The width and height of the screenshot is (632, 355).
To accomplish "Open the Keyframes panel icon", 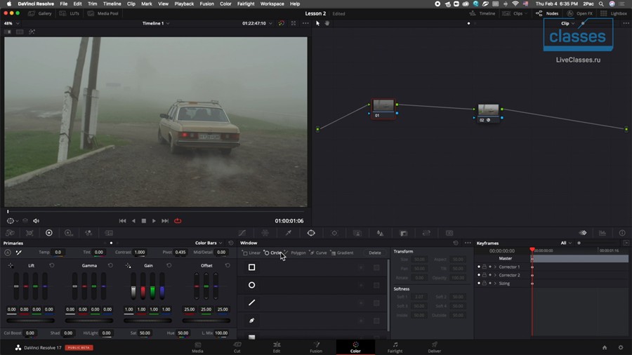I will [583, 233].
